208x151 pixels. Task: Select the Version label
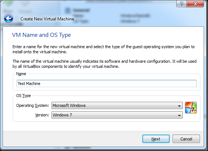[x=42, y=115]
